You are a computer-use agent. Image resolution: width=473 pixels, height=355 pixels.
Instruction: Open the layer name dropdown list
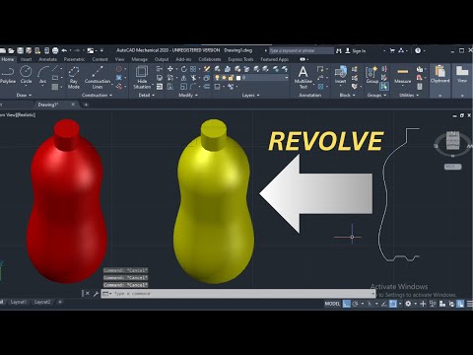click(287, 78)
